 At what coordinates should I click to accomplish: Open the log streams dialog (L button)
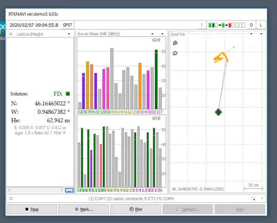click(x=261, y=25)
